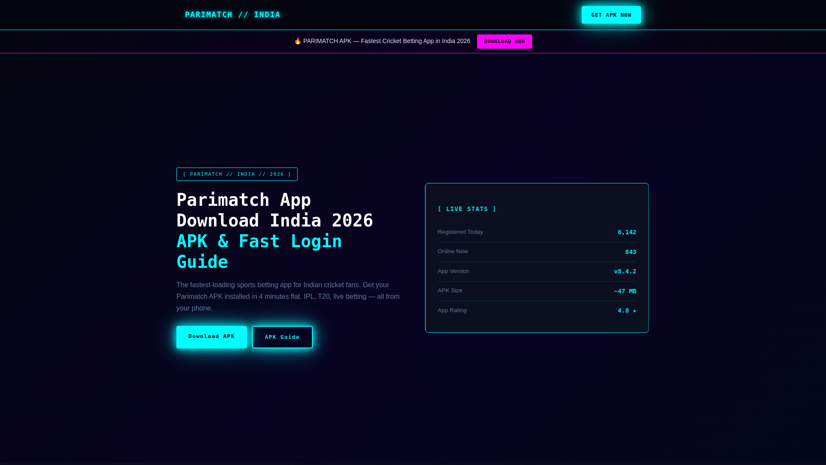The width and height of the screenshot is (826, 465).
Task: Click the Online Now label
Action: [453, 251]
